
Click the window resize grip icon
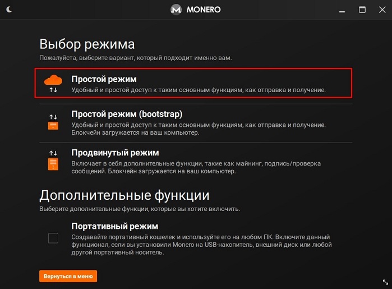coord(385,282)
